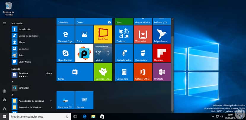Open the Calculadora tile
Screen dimensions: 246x120
(x=124, y=72)
